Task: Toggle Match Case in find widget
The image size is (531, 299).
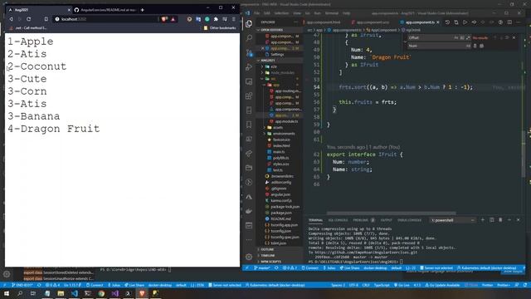Action: (456, 37)
